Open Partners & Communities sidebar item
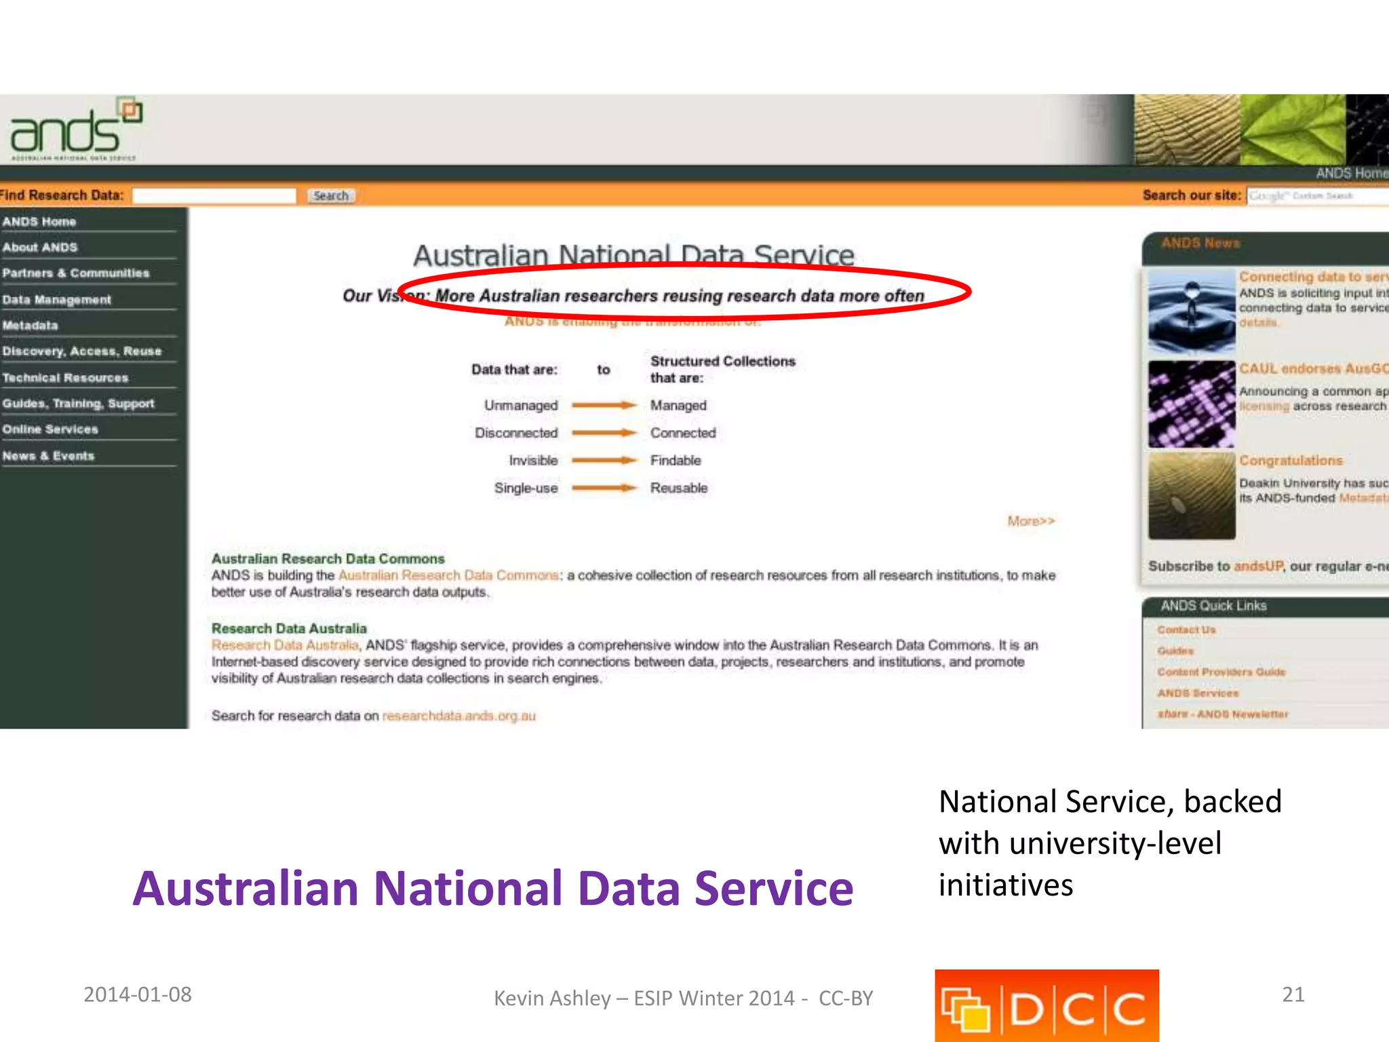This screenshot has height=1042, width=1389. click(76, 273)
